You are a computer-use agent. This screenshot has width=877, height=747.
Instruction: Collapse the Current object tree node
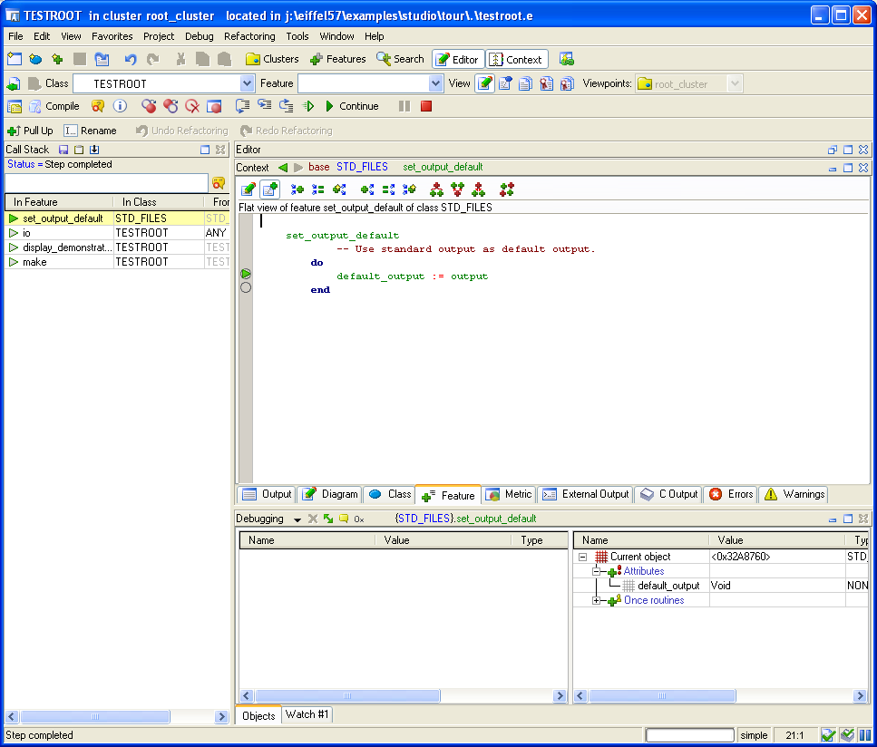pyautogui.click(x=582, y=557)
